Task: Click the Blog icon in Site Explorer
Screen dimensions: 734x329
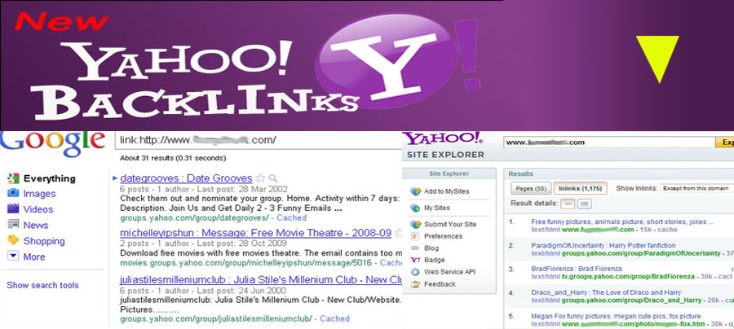Action: click(415, 248)
